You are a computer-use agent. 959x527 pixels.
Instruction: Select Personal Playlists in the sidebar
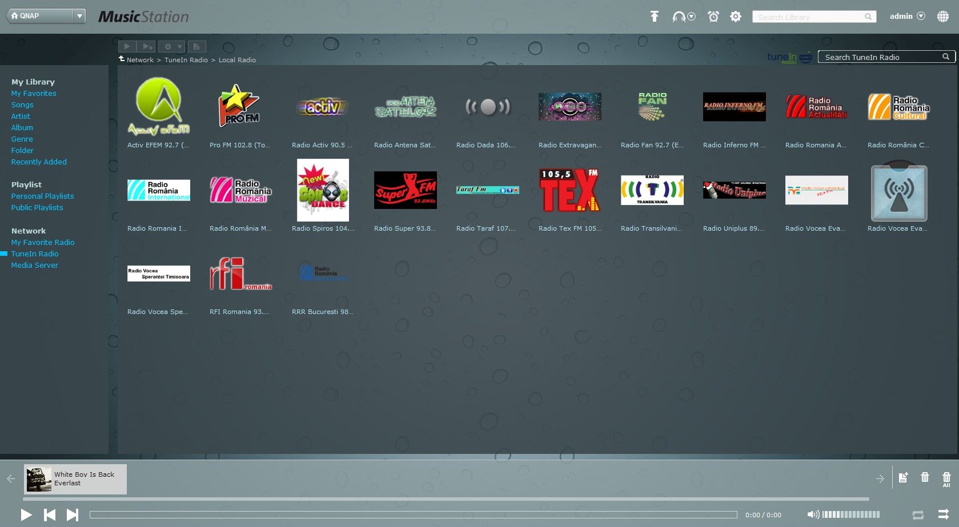[x=42, y=196]
